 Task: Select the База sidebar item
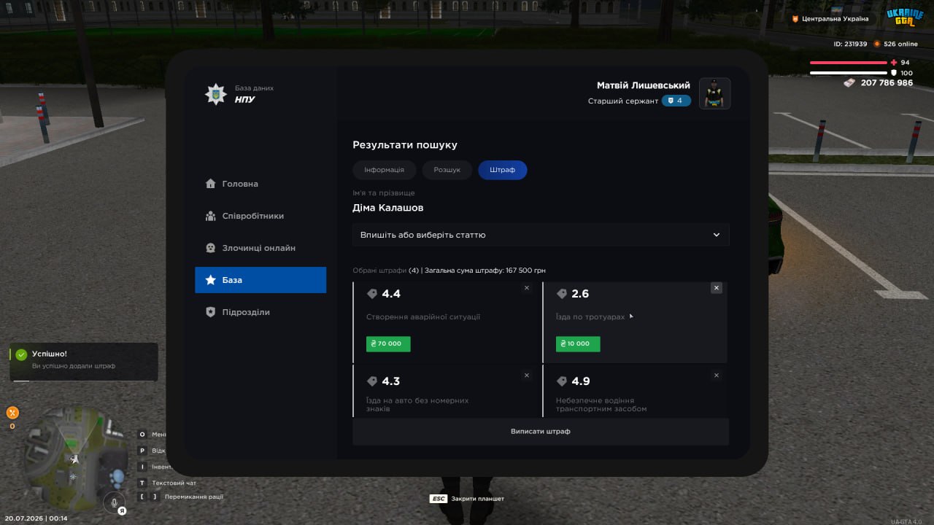tap(260, 280)
